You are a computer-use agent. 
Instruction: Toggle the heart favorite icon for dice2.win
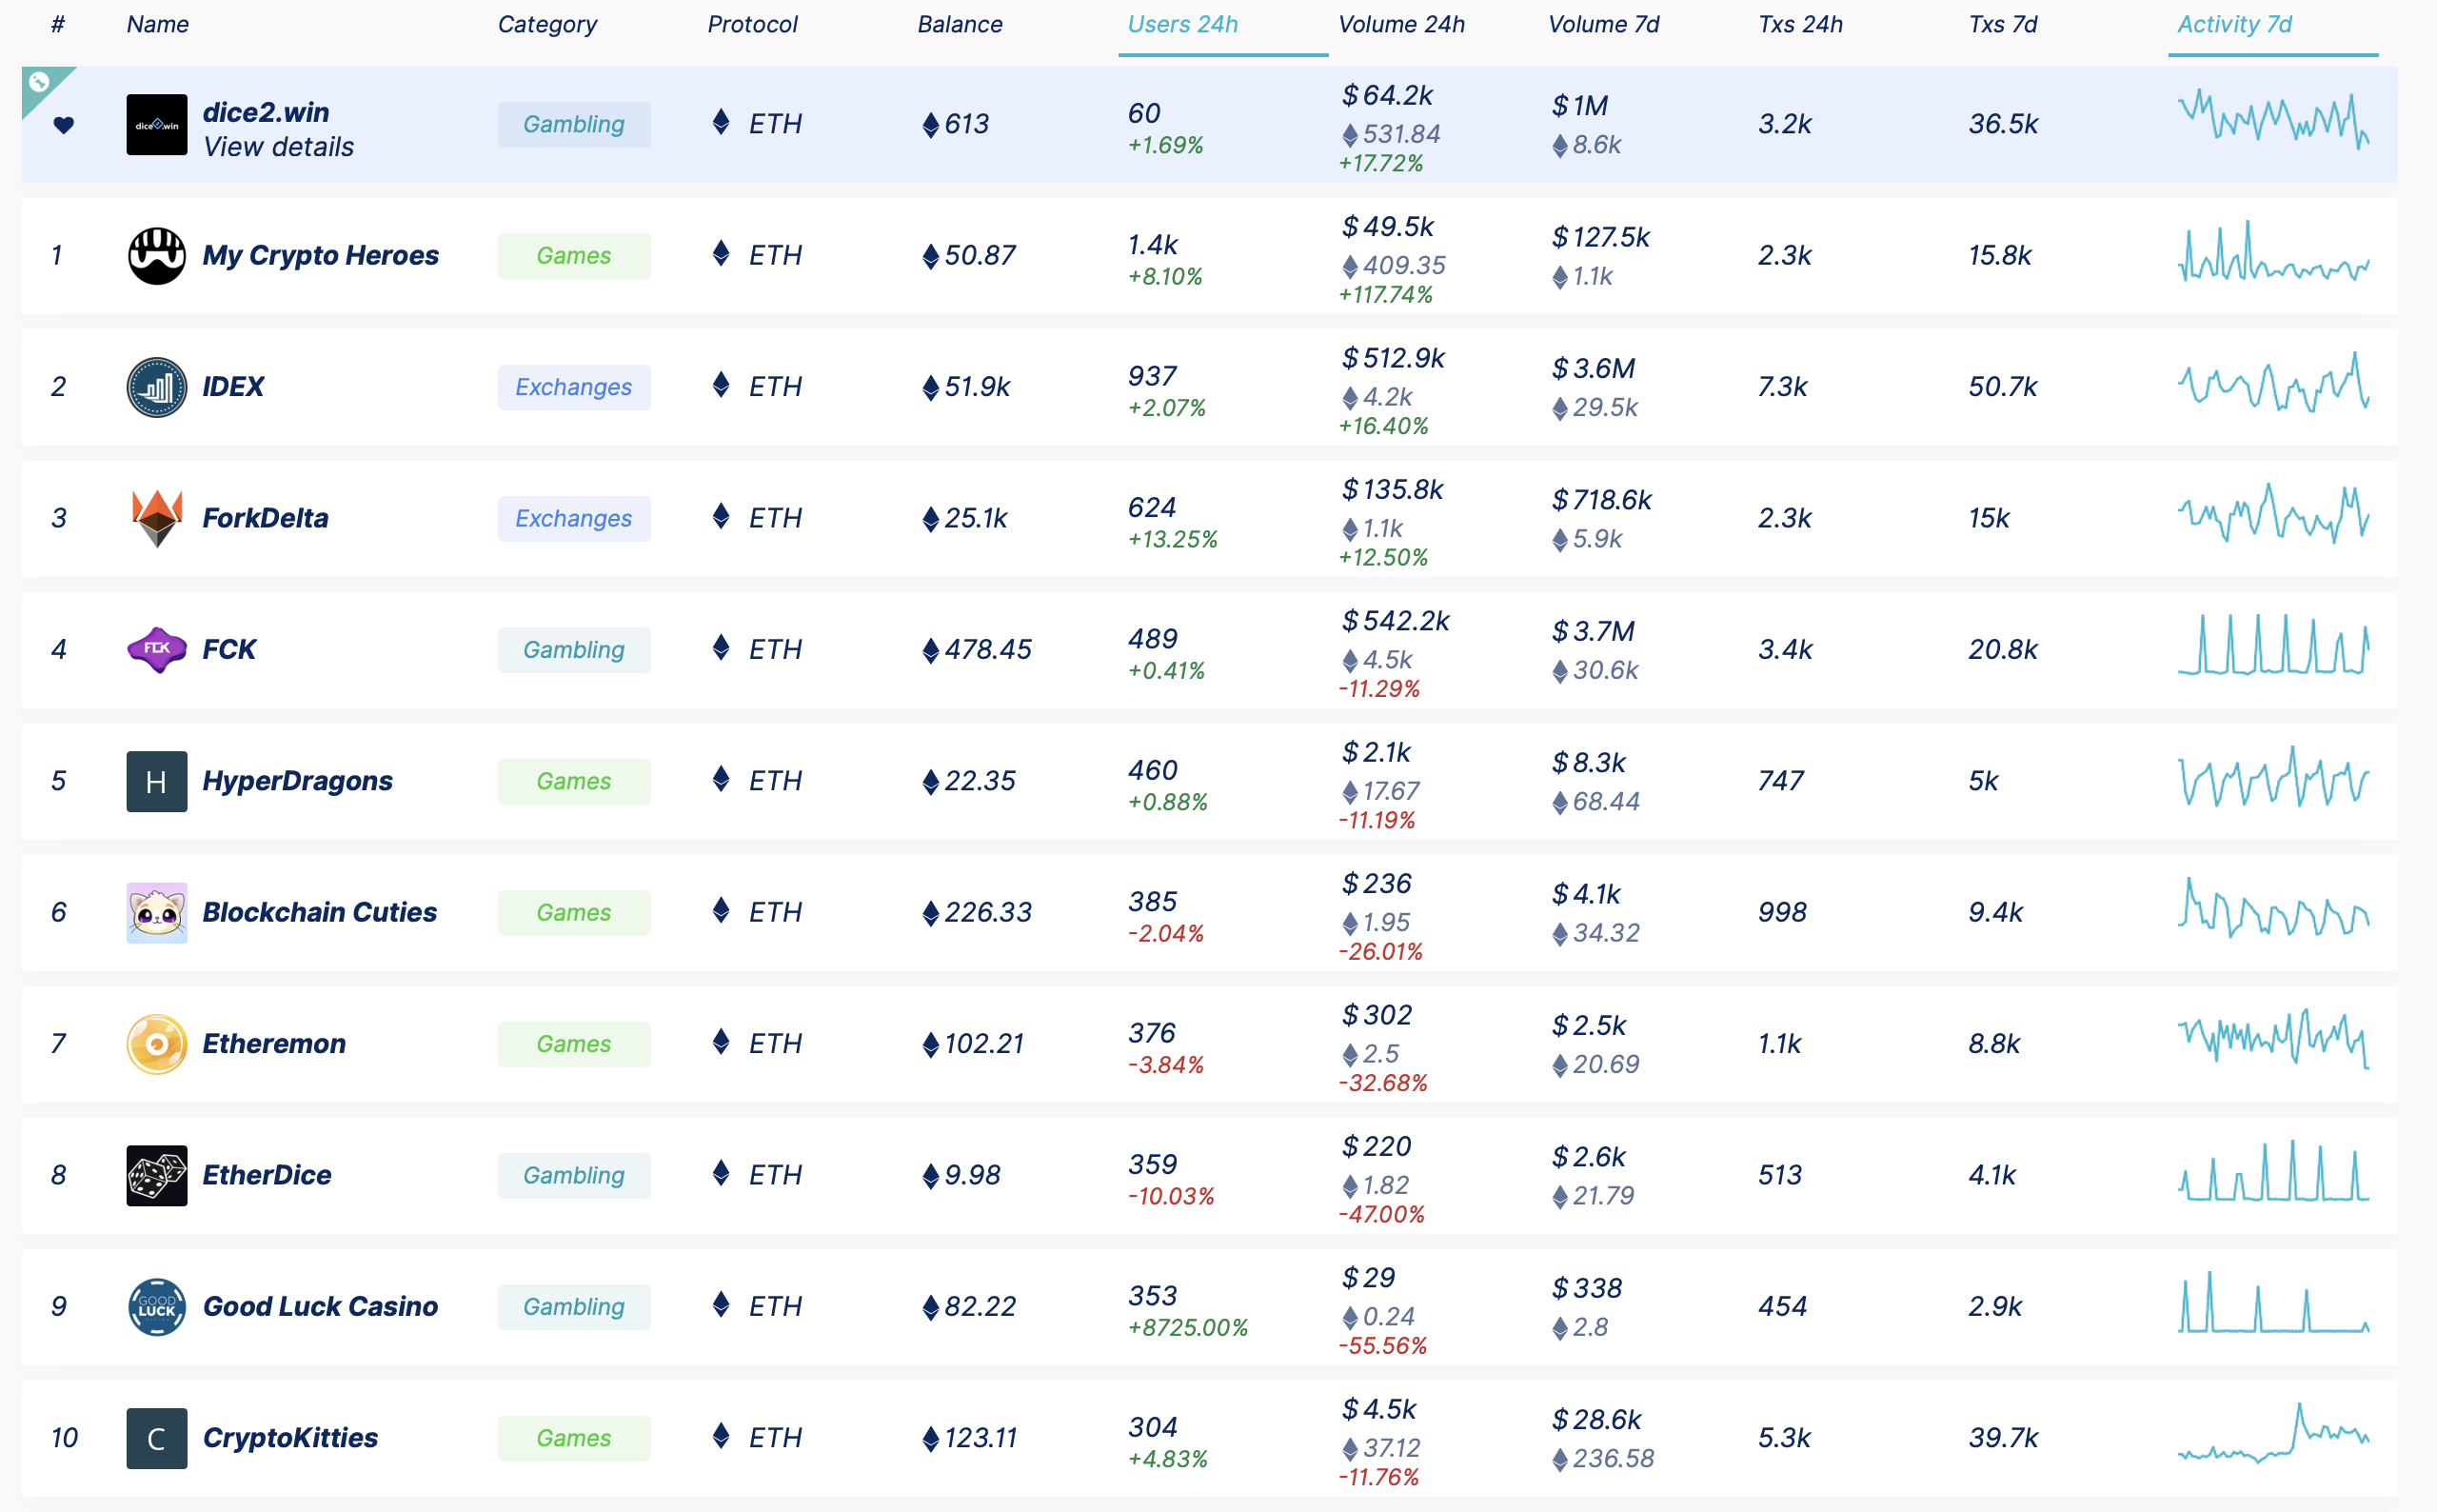(63, 125)
